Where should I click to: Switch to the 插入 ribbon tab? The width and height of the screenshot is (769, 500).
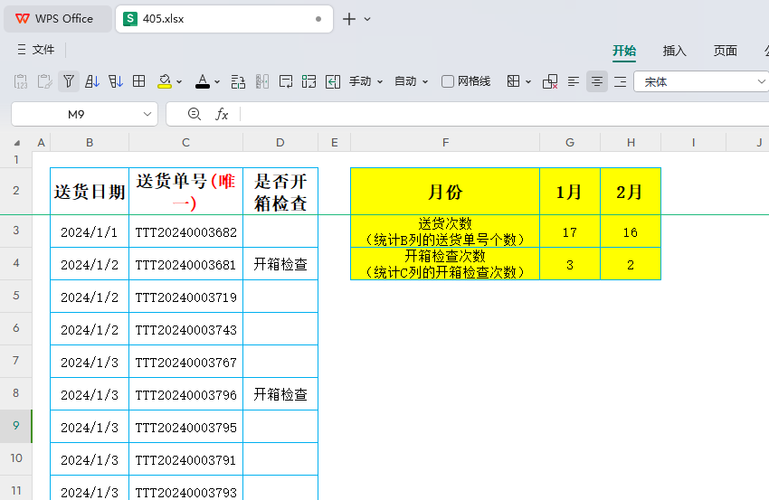[674, 51]
